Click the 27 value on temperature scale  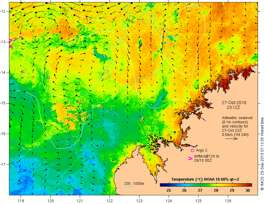pyautogui.click(x=200, y=190)
